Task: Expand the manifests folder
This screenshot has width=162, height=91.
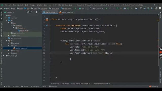Action: 6,18
